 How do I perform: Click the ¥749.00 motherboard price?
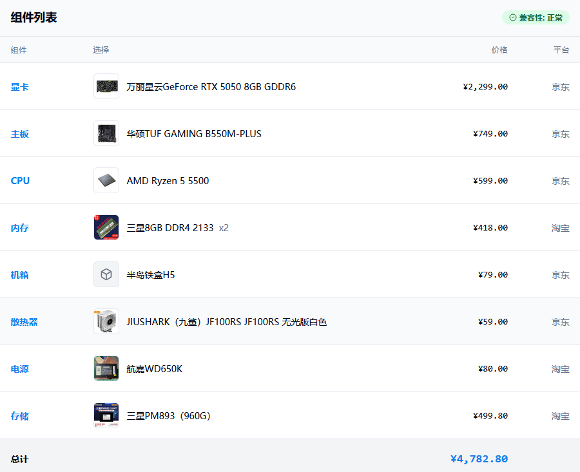point(490,133)
